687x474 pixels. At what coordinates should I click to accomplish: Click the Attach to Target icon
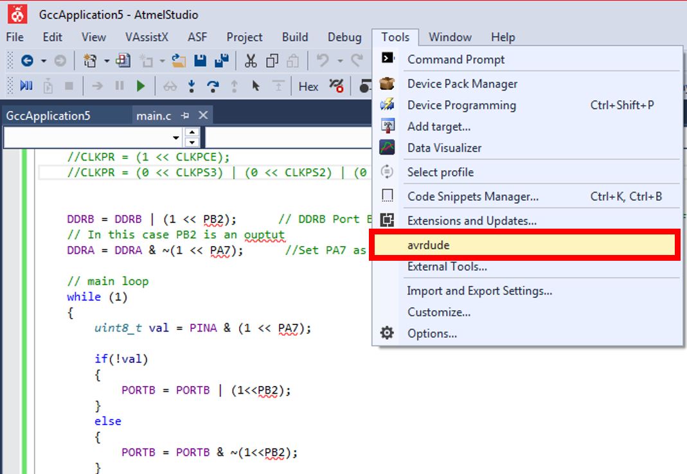pyautogui.click(x=48, y=86)
